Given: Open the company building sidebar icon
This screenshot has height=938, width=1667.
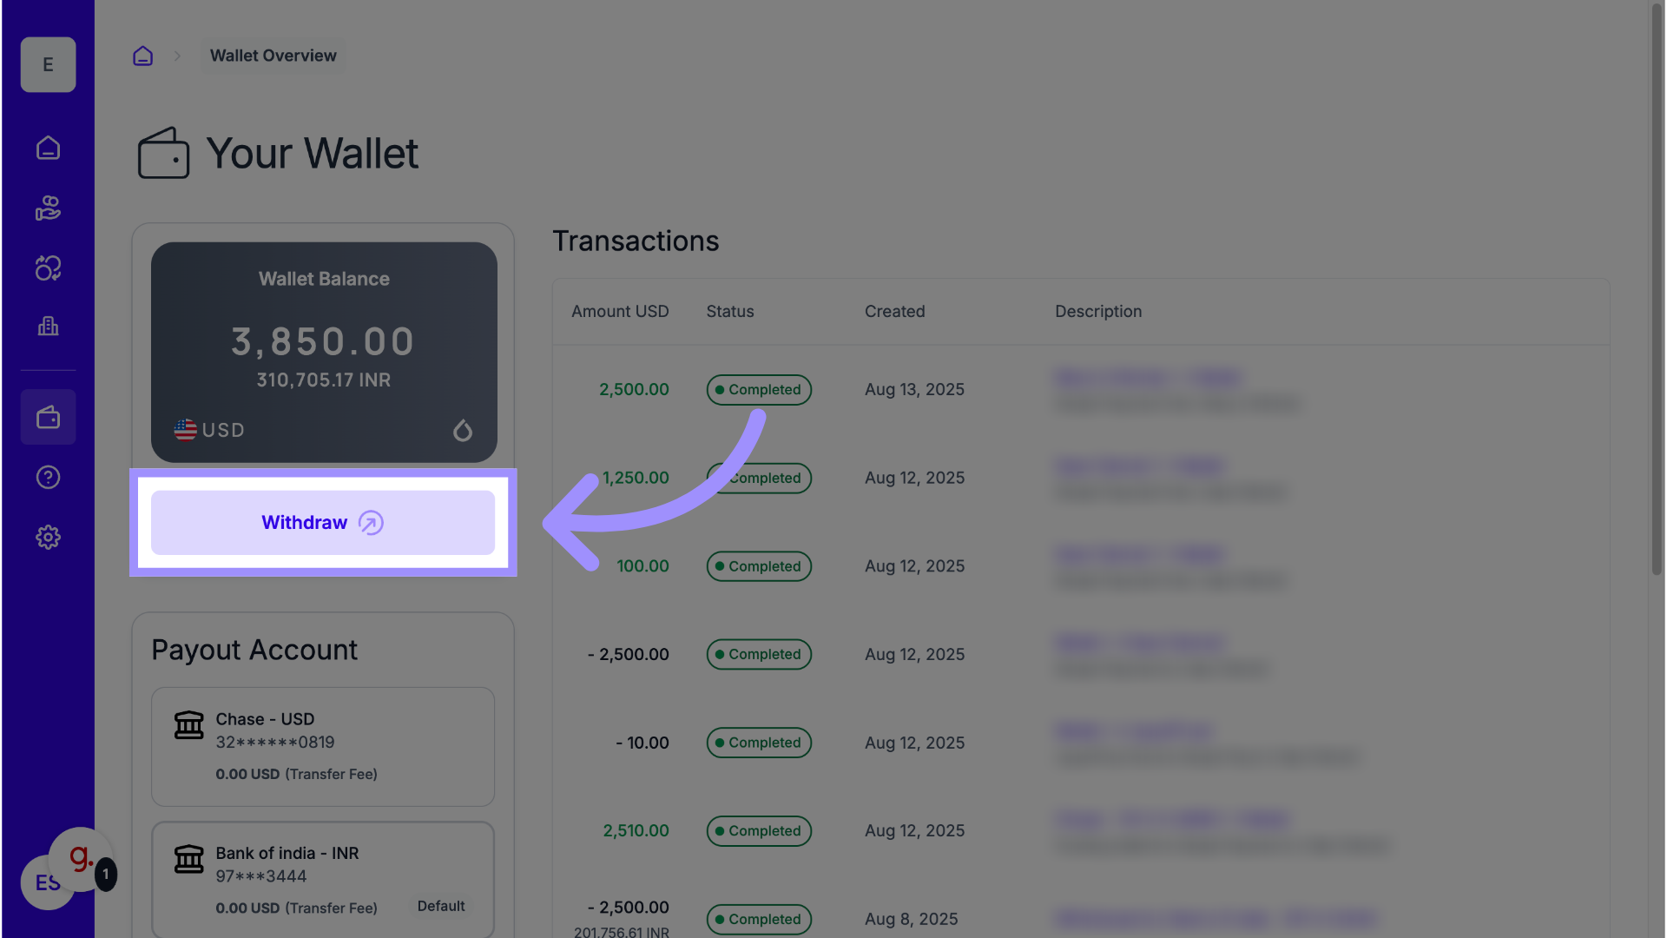Looking at the screenshot, I should (x=48, y=327).
